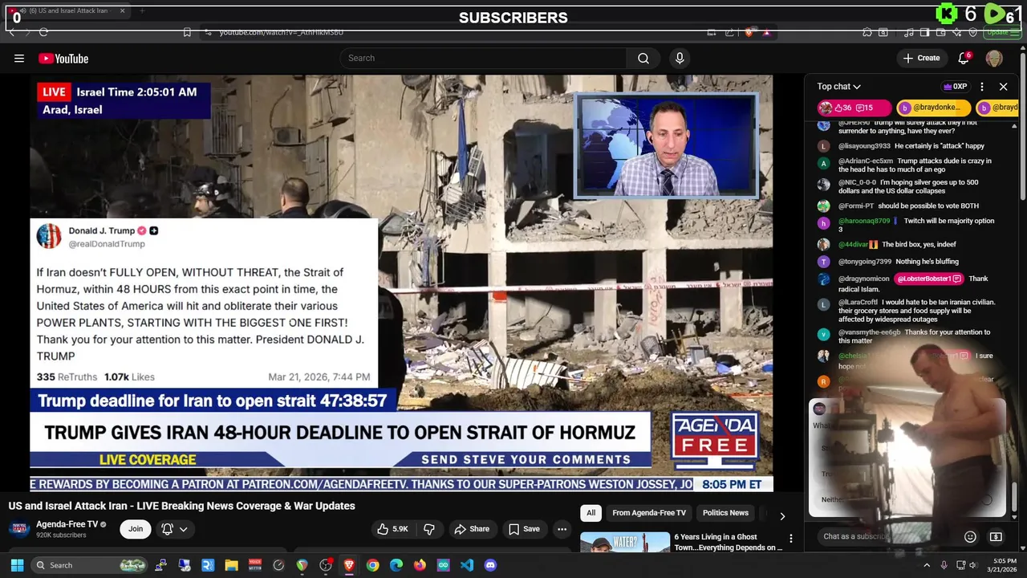
Task: Open the Brave wallet icon
Action: 941,32
